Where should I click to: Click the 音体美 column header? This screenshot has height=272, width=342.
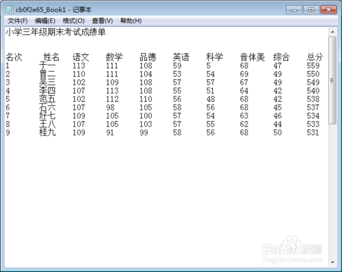coord(252,57)
